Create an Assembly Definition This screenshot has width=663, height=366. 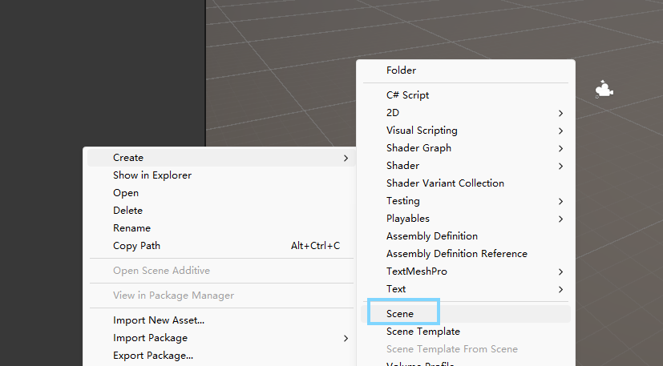(432, 236)
